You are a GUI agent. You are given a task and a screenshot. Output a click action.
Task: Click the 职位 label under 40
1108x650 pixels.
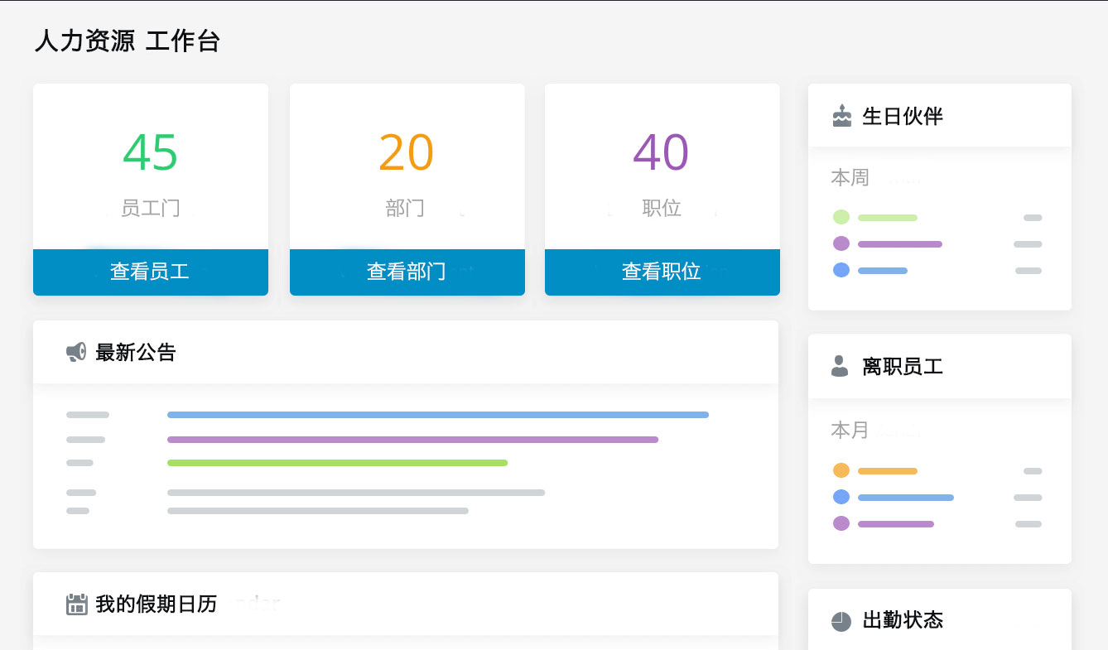coord(662,208)
